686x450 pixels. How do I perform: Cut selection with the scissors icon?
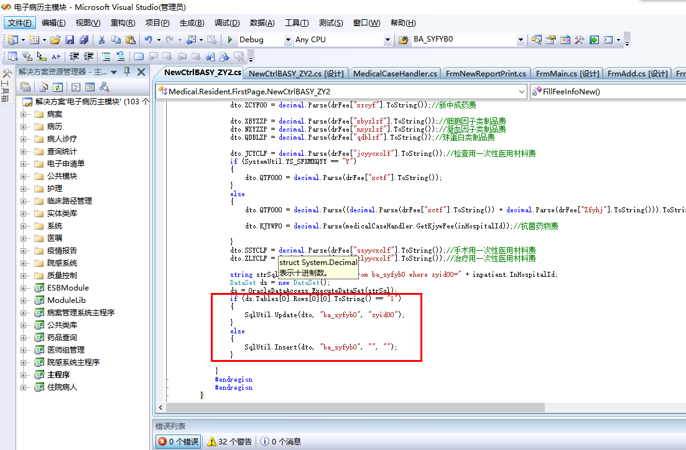pyautogui.click(x=101, y=40)
